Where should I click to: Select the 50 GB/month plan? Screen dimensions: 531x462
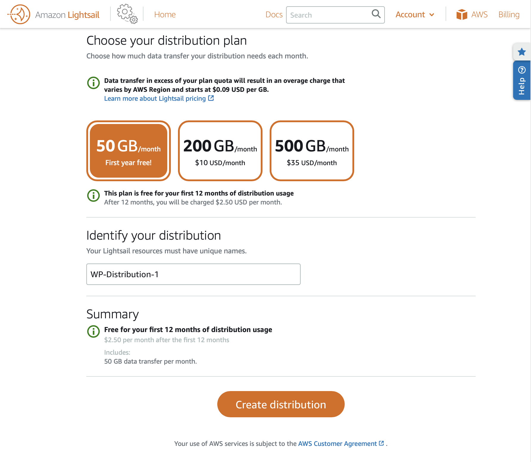[129, 151]
